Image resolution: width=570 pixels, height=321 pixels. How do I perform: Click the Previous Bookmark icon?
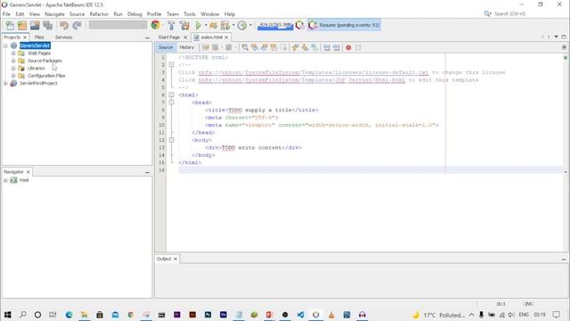click(x=295, y=47)
